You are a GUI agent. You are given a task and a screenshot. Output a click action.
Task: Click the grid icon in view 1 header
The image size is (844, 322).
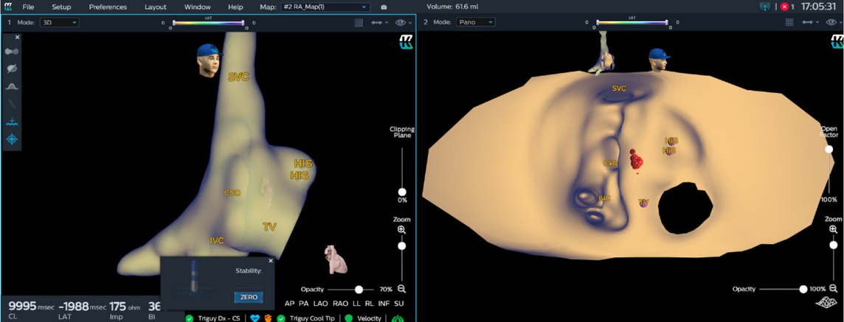359,23
